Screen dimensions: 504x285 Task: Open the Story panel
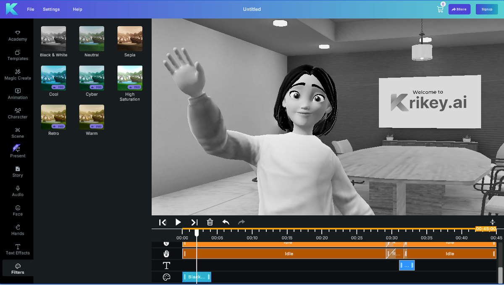(17, 172)
